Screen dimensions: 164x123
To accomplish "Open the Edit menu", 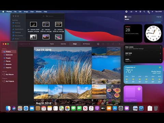I will tap(20, 12).
